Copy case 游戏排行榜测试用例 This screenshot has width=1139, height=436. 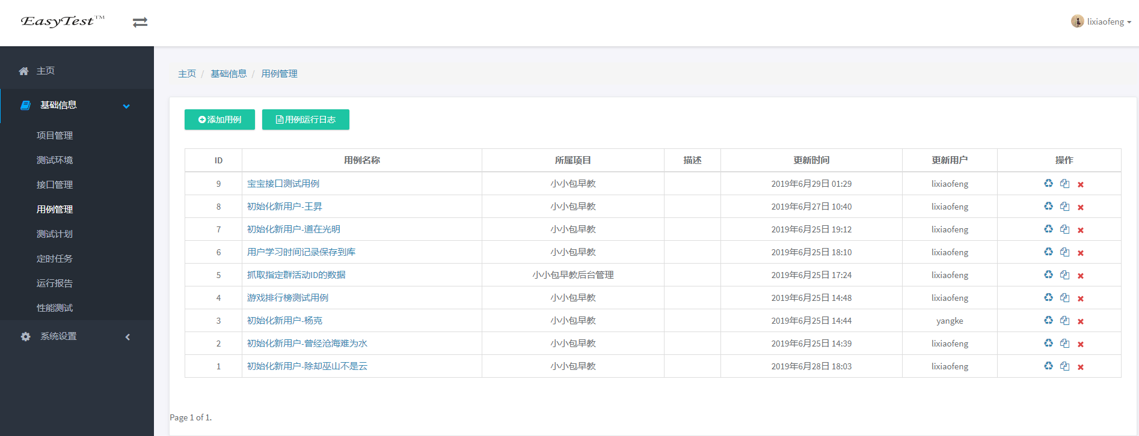[1064, 297]
